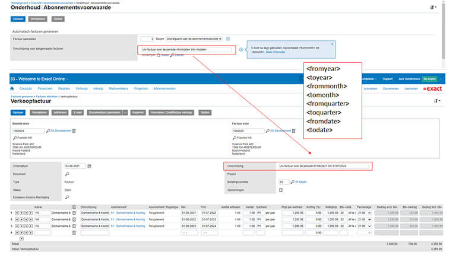Open the Inkoop menu
The width and height of the screenshot is (456, 256).
pos(99,88)
